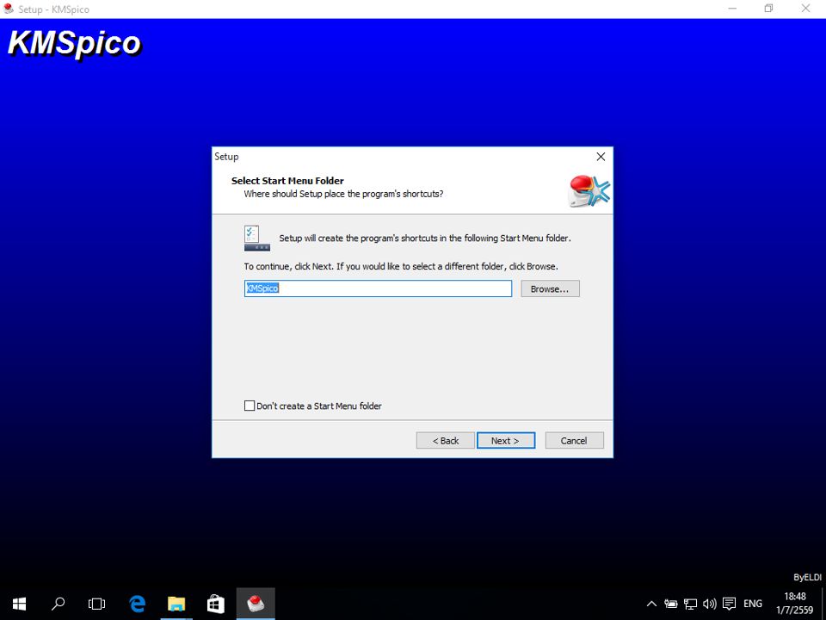Close the inner Setup dialog

coord(601,157)
